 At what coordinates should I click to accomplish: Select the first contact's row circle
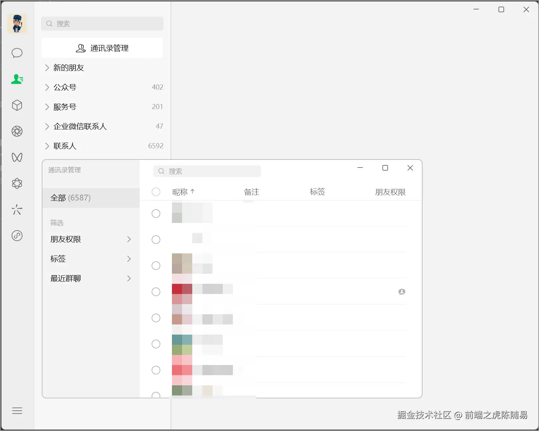tap(156, 214)
